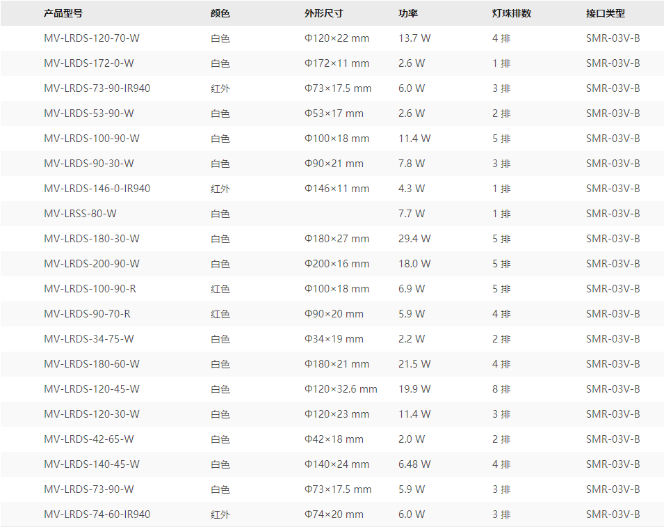Select the 29.4 W power value

click(414, 239)
